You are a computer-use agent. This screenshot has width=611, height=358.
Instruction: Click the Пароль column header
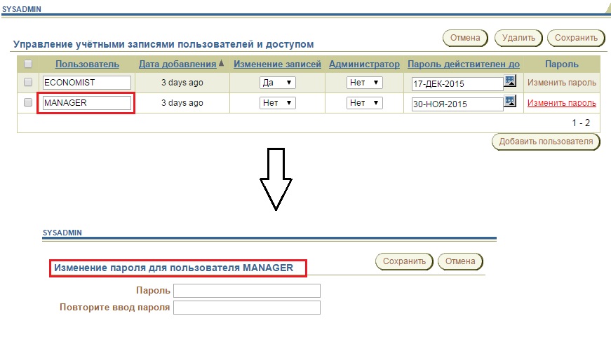(x=561, y=64)
